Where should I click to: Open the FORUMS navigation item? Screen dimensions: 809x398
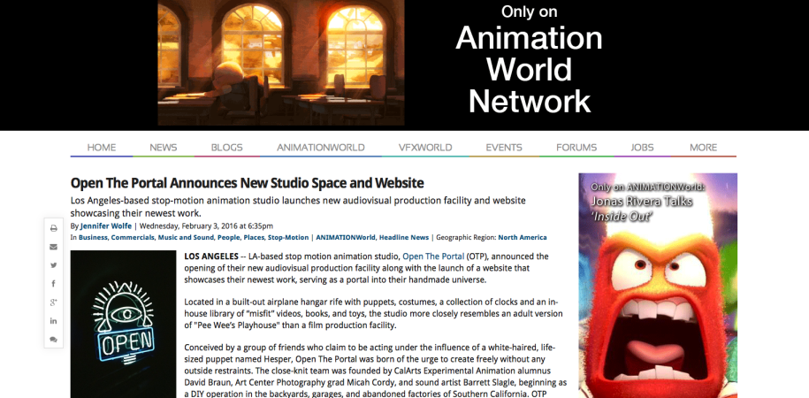[576, 147]
